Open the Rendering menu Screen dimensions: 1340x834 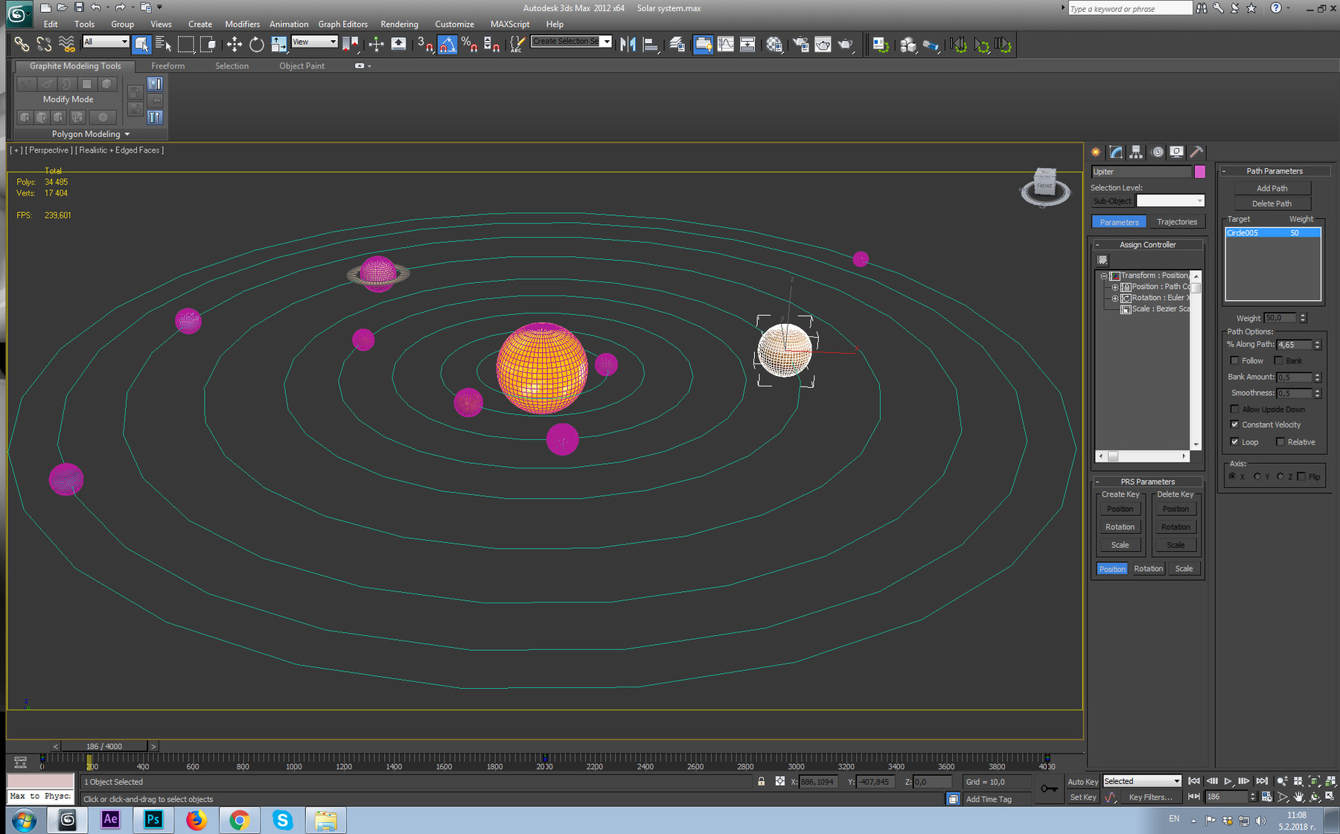click(399, 24)
